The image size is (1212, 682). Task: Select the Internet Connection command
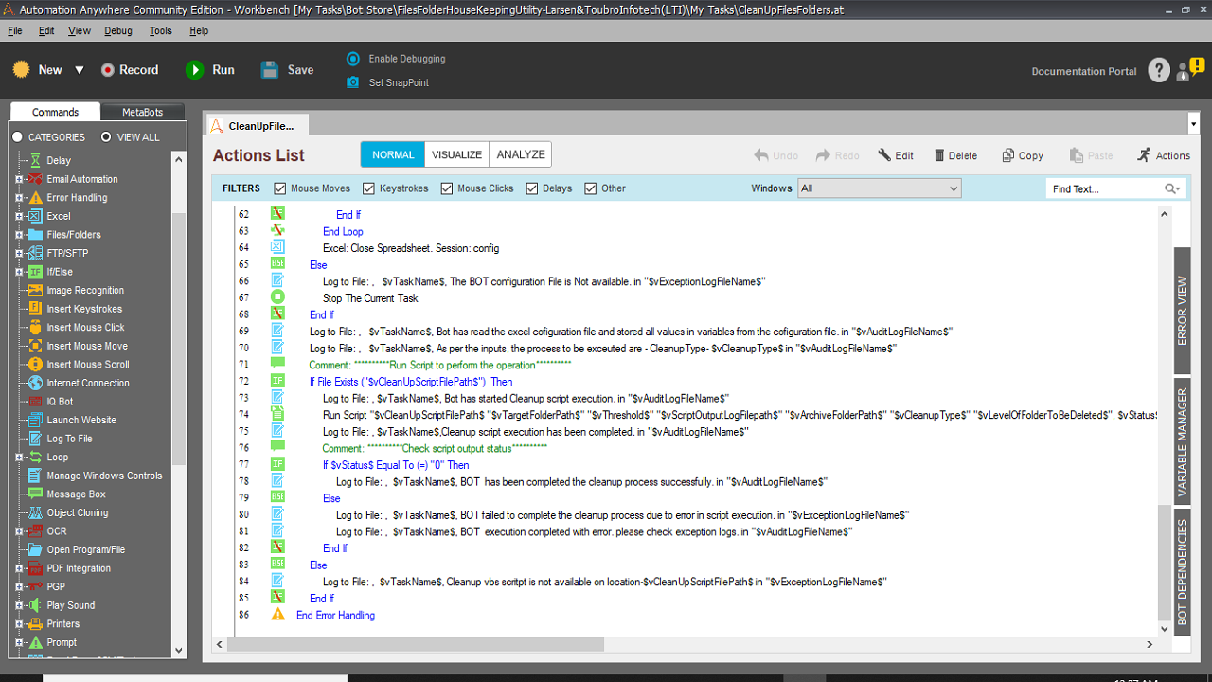click(88, 383)
